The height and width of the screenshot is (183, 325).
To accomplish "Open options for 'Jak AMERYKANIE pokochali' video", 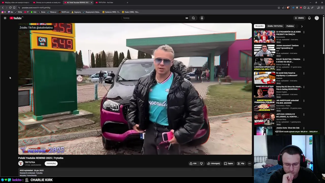I will 304,101.
